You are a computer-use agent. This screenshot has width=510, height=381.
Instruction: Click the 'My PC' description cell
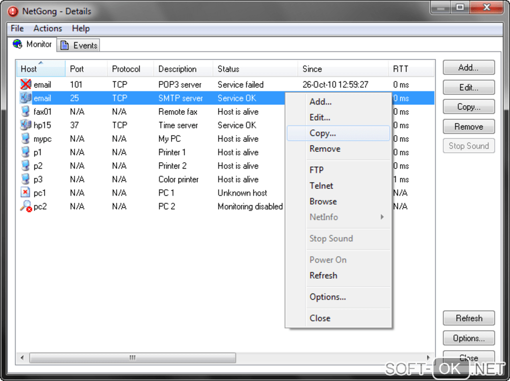tap(169, 139)
